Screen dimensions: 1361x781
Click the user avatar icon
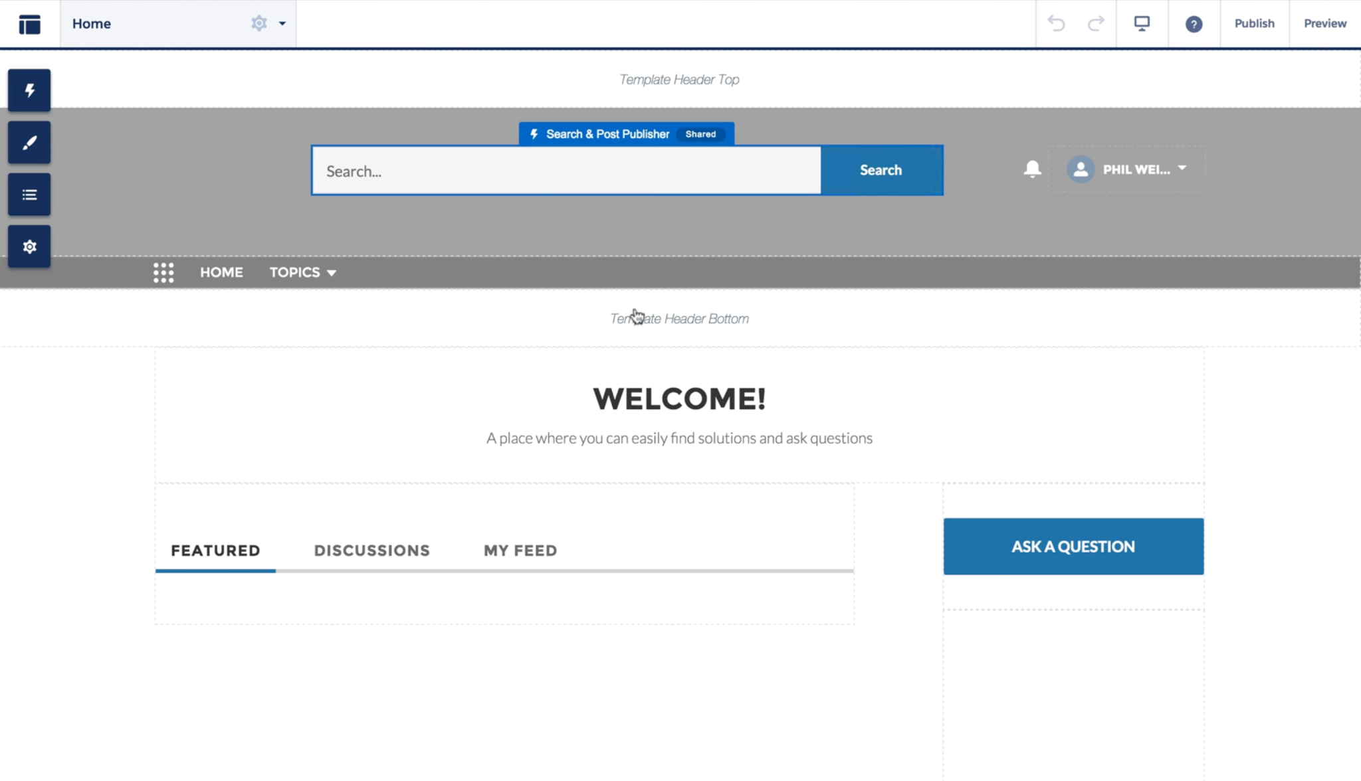1081,169
